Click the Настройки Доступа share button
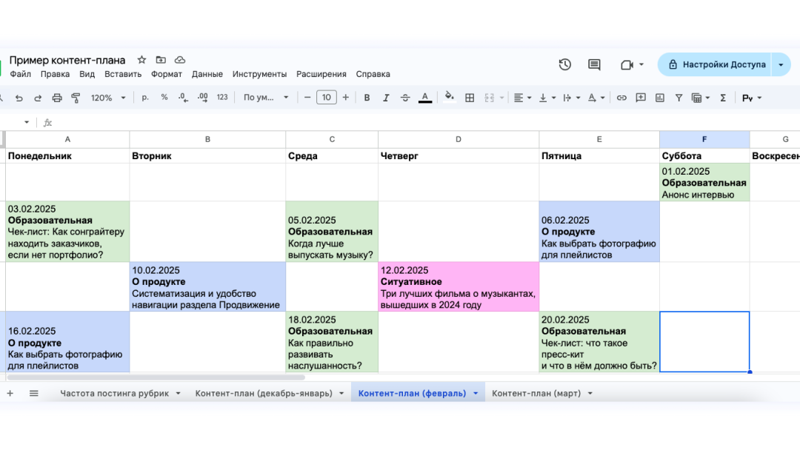 716,64
